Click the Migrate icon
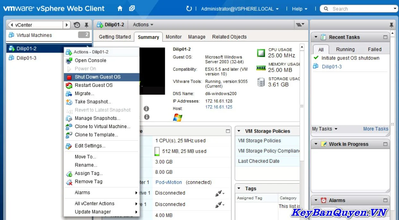Viewport: 399px width, 220px height. click(x=69, y=94)
